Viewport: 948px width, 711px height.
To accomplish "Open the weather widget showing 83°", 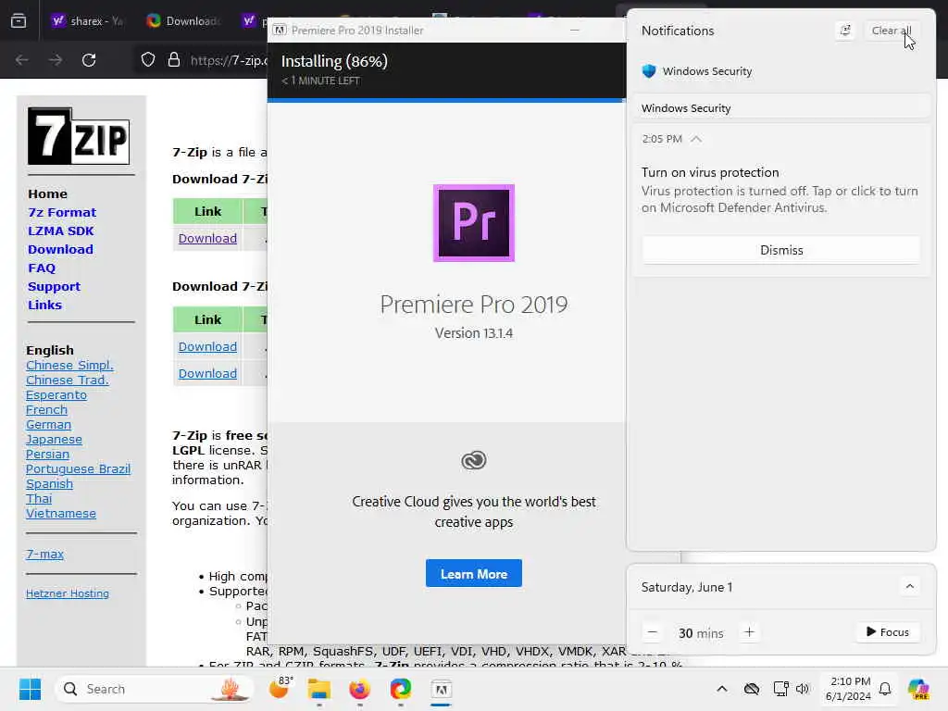I will click(281, 689).
